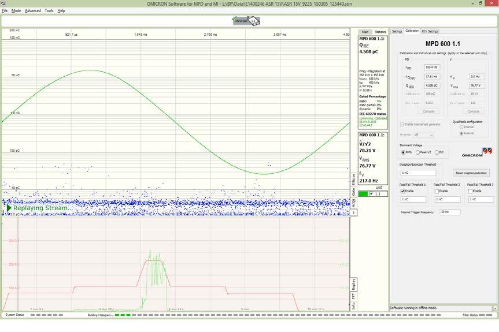This screenshot has width=499, height=332.
Task: Open the Info vertical tab
Action: [x=353, y=305]
